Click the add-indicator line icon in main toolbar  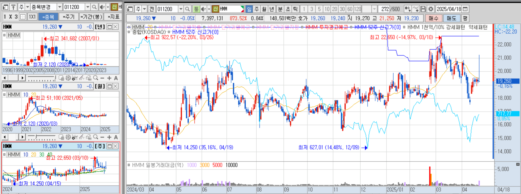[415, 9]
